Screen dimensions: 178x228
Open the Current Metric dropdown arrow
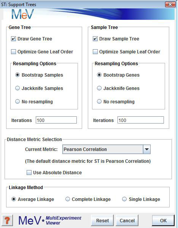tap(147, 149)
